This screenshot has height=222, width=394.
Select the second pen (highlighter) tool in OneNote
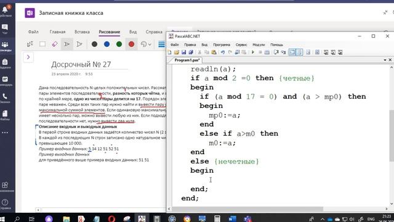pyautogui.click(x=79, y=44)
